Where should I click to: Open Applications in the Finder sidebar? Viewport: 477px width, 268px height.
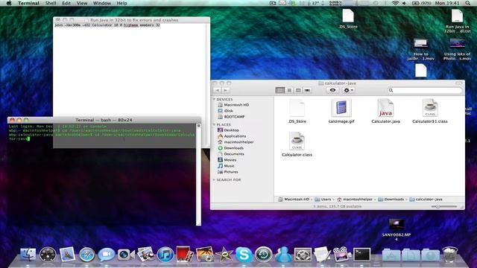click(x=232, y=136)
